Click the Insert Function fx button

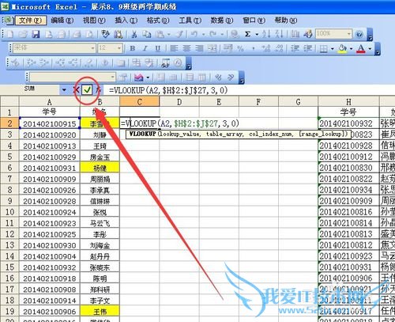pyautogui.click(x=98, y=90)
